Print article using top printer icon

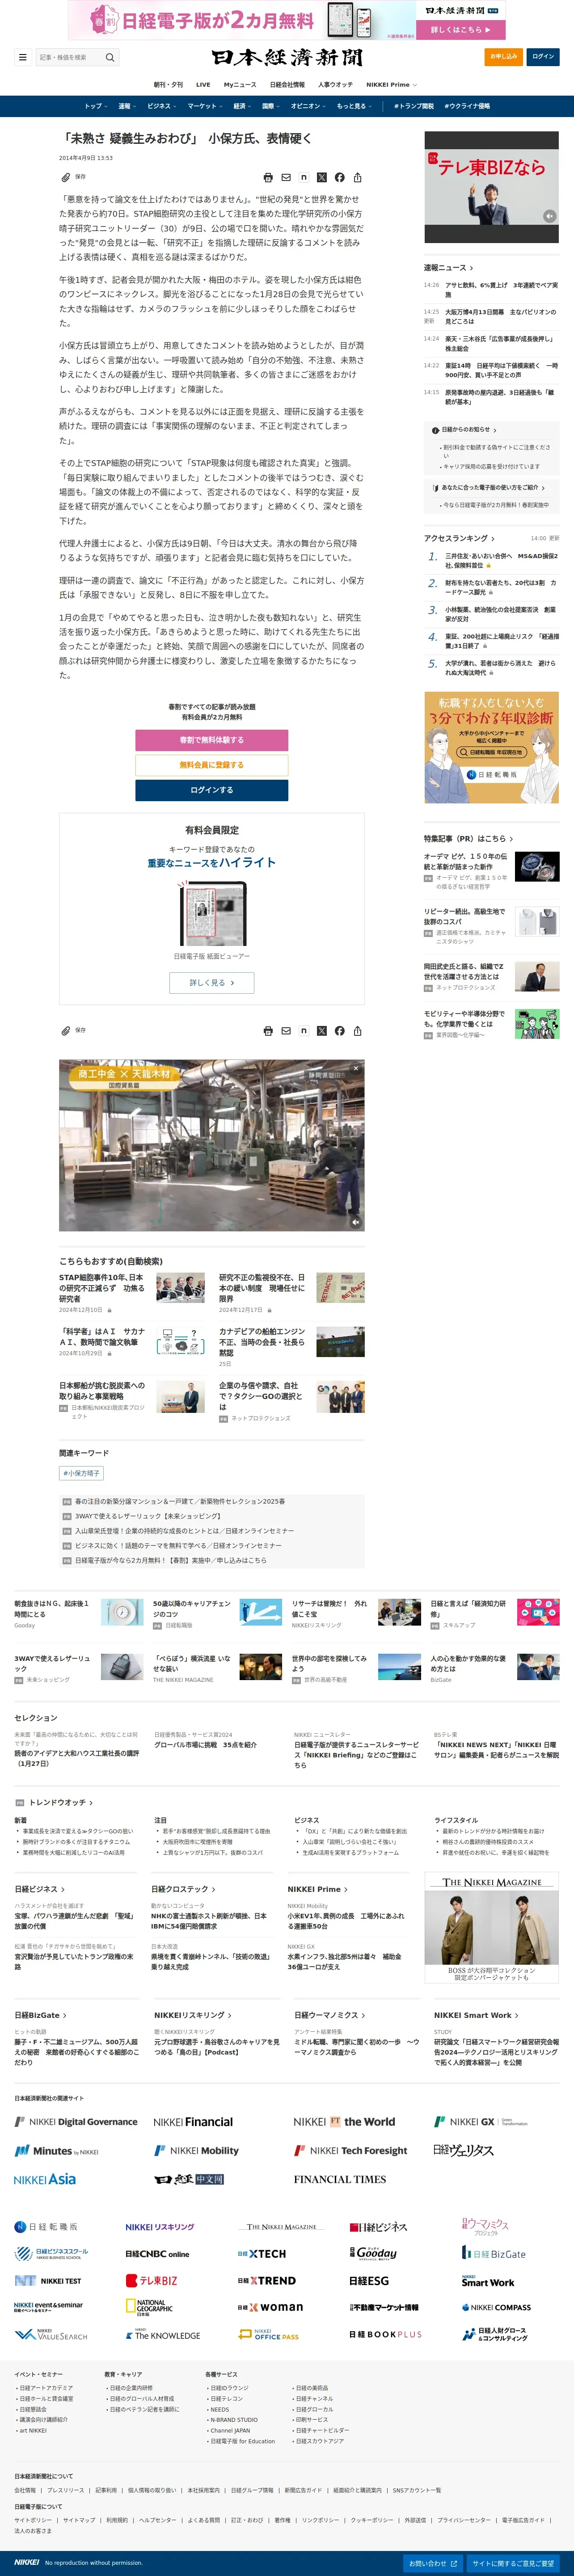coord(268,177)
